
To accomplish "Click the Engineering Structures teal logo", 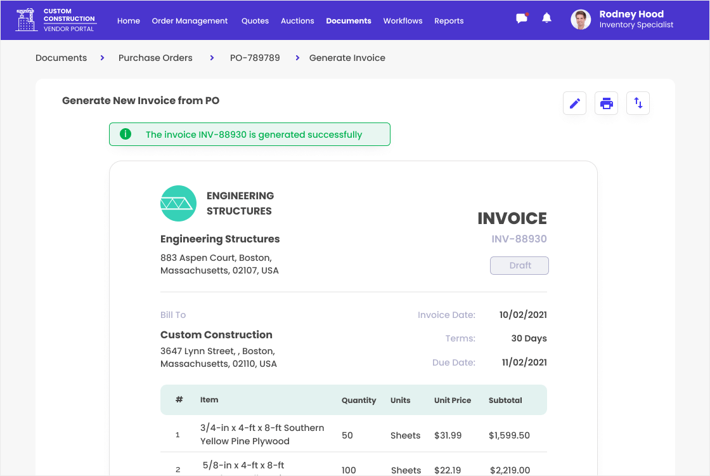I will coord(178,203).
